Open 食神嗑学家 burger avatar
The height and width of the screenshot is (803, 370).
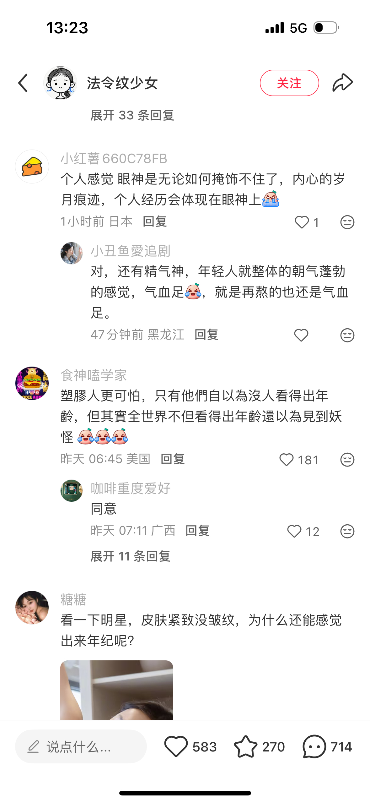pyautogui.click(x=32, y=383)
